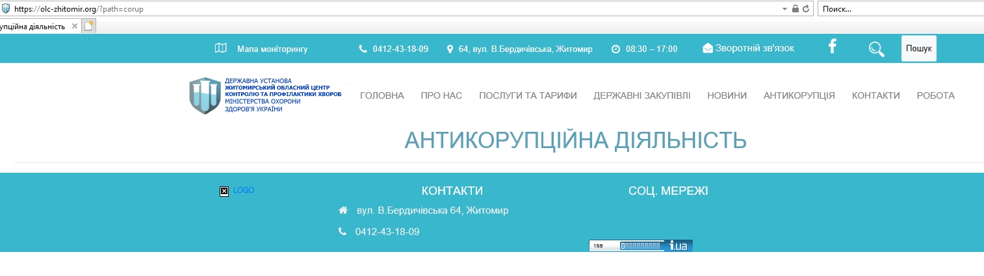This screenshot has height=276, width=984.
Task: Open the ДЕРЖАВНІ ЗАКУПІВЛІ menu item
Action: click(x=641, y=95)
